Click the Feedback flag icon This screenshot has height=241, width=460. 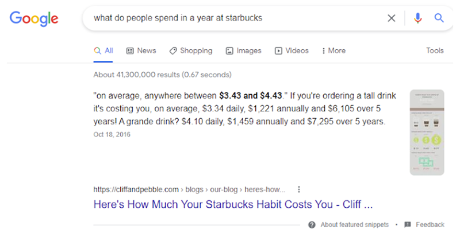point(408,224)
